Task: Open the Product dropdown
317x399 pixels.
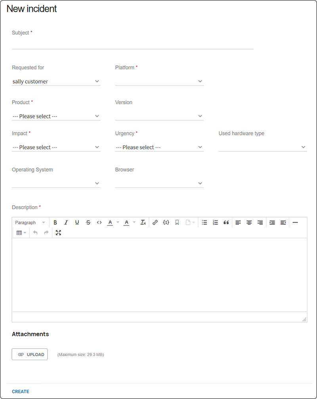Action: [56, 116]
